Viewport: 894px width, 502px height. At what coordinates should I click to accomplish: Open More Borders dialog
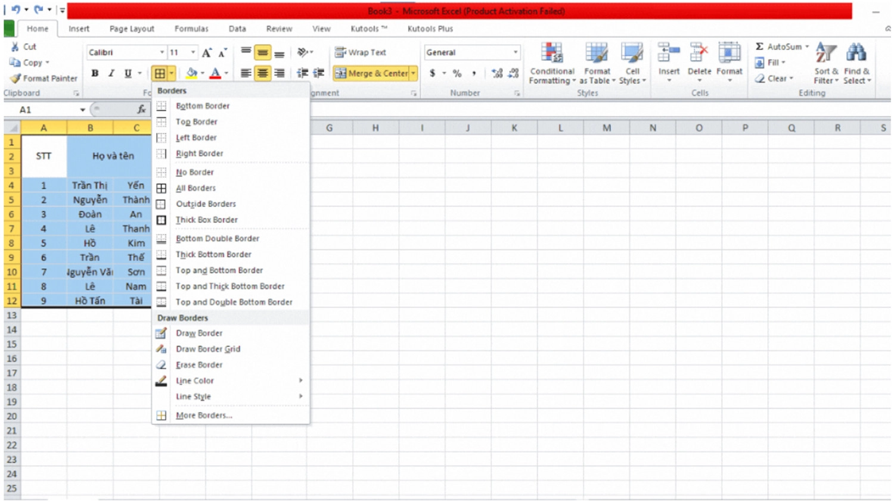click(x=231, y=415)
